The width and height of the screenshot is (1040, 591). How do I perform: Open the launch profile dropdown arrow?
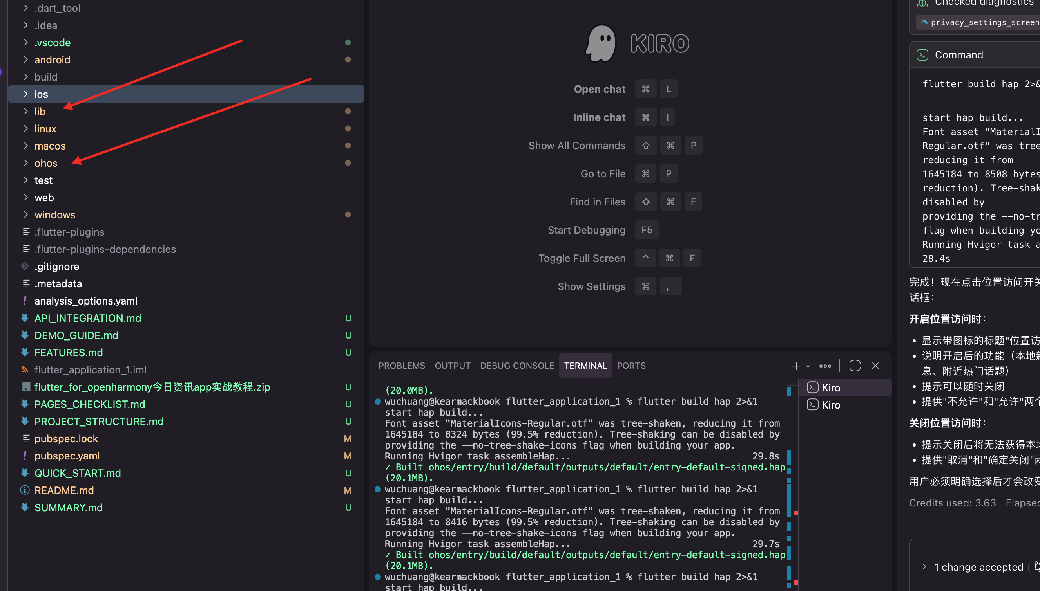808,366
